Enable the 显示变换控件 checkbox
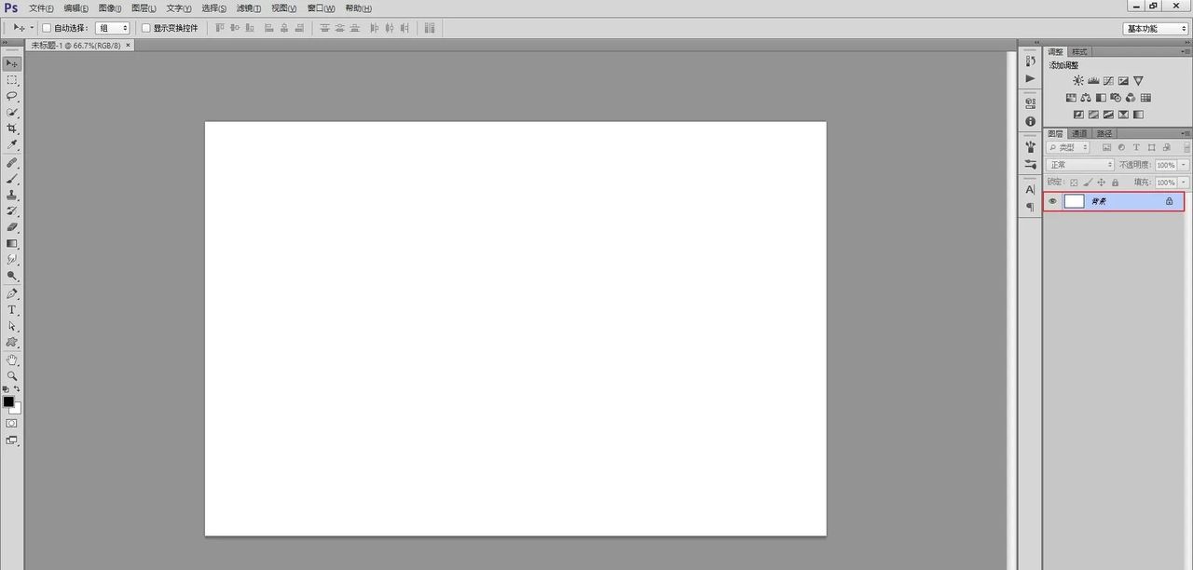Viewport: 1193px width, 570px height. 145,28
